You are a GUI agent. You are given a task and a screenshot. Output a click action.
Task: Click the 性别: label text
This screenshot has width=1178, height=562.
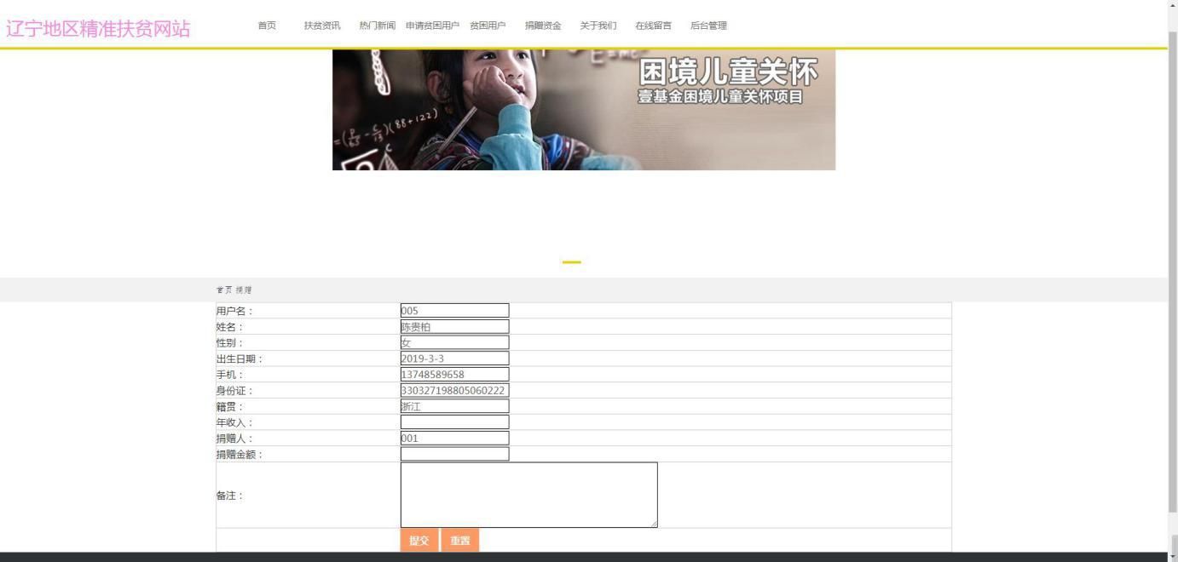click(x=230, y=342)
